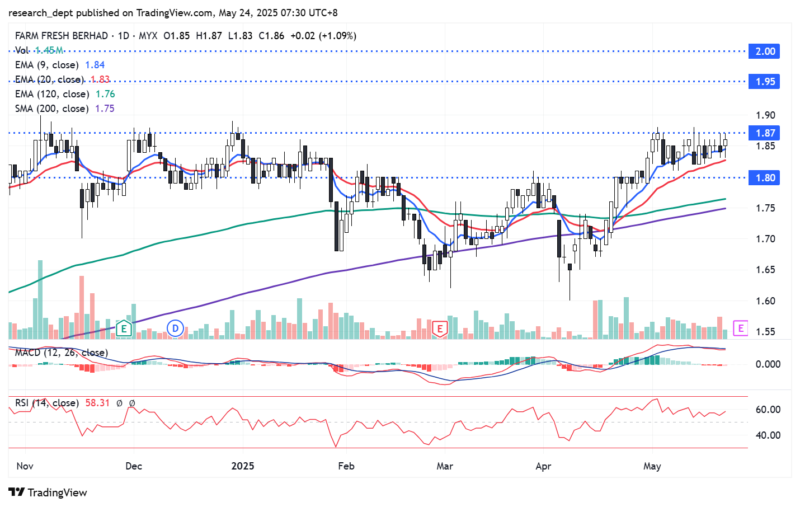Select the SMA (200, close) legend label
800x507 pixels.
point(52,109)
